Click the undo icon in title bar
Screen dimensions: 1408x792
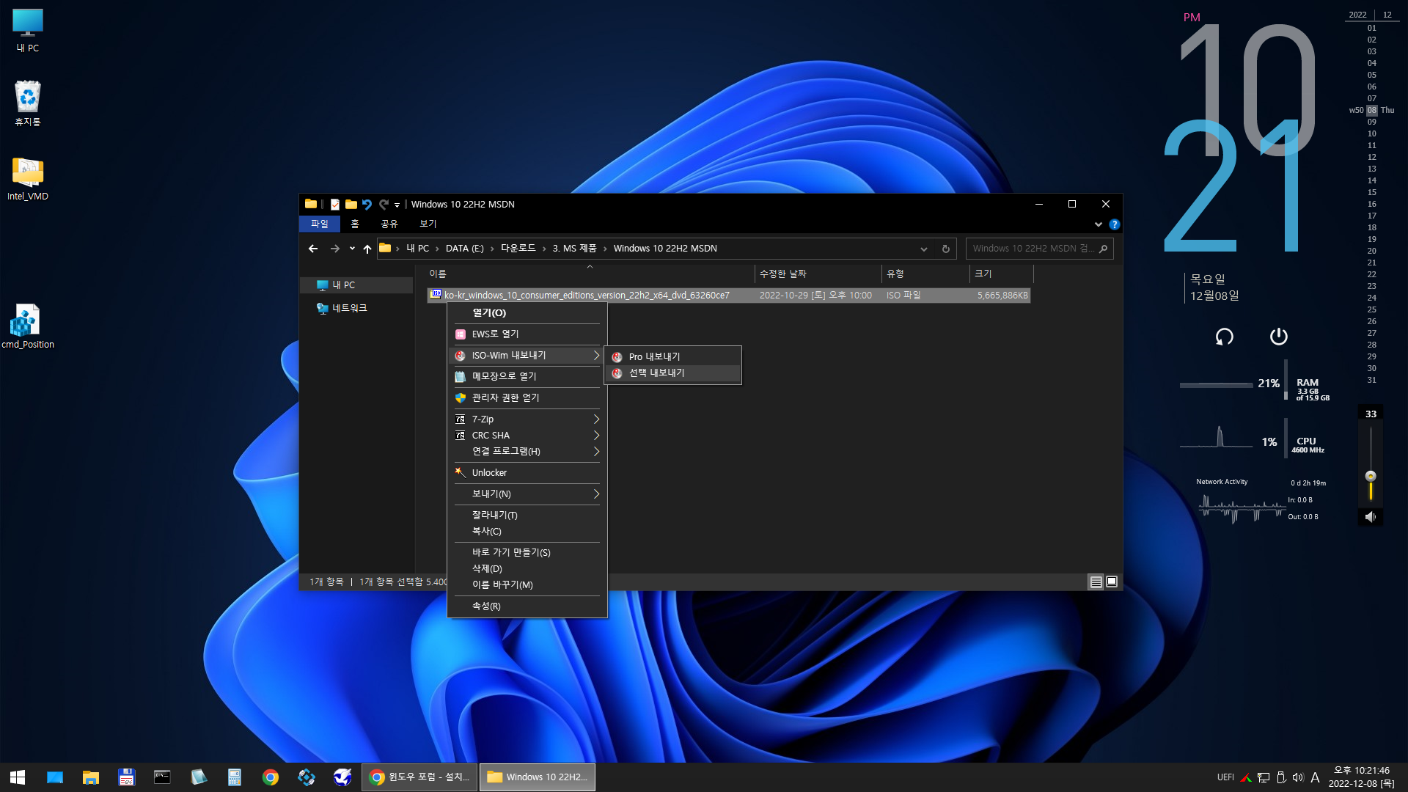pyautogui.click(x=367, y=204)
